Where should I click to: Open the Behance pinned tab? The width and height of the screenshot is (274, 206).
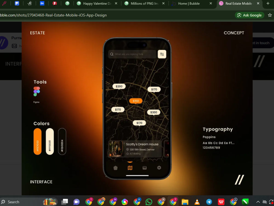coord(42,3)
